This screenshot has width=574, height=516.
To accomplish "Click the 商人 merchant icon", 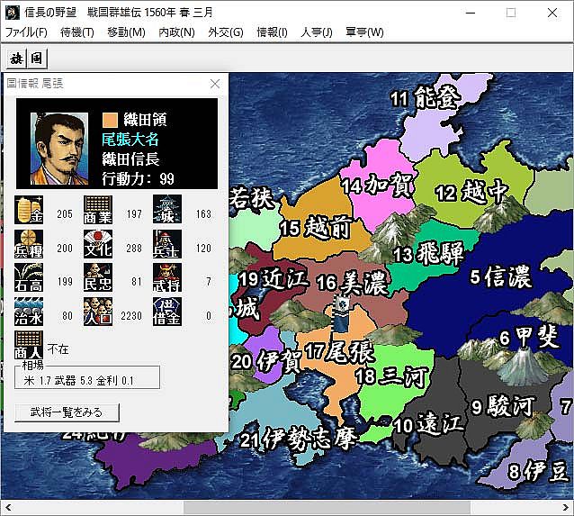I will coord(29,345).
